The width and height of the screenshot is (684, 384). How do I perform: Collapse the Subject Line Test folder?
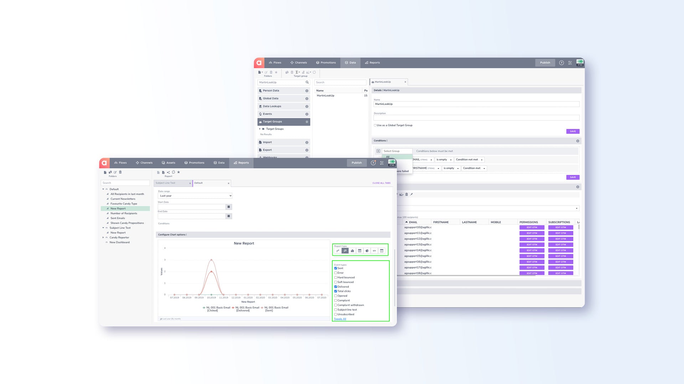point(103,228)
